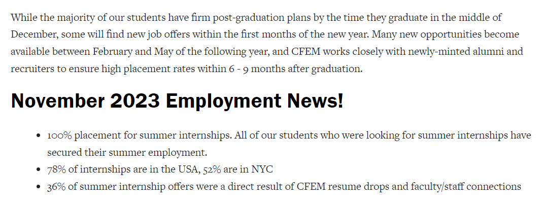Select the 100% figure in first bullet

tap(59, 135)
